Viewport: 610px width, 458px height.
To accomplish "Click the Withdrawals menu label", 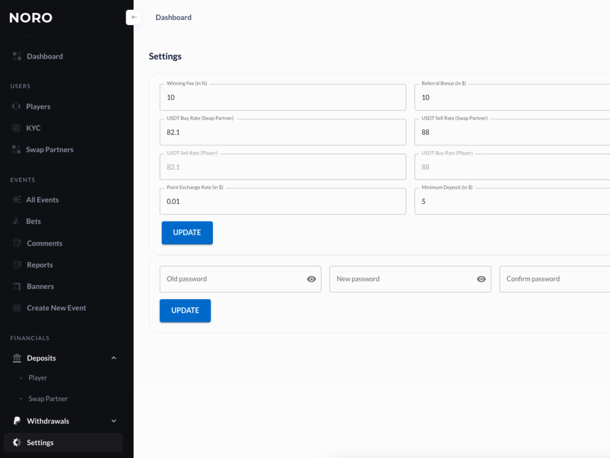I will [48, 421].
